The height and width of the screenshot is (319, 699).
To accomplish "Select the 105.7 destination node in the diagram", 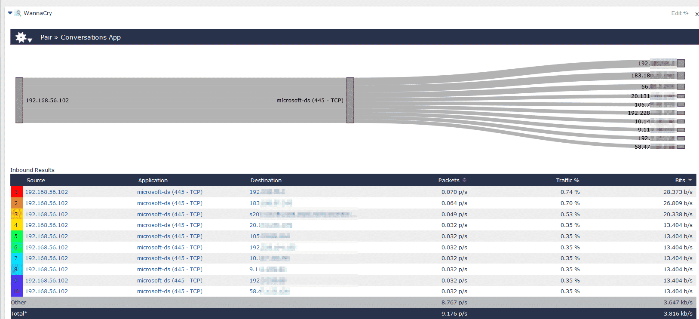I will click(681, 104).
